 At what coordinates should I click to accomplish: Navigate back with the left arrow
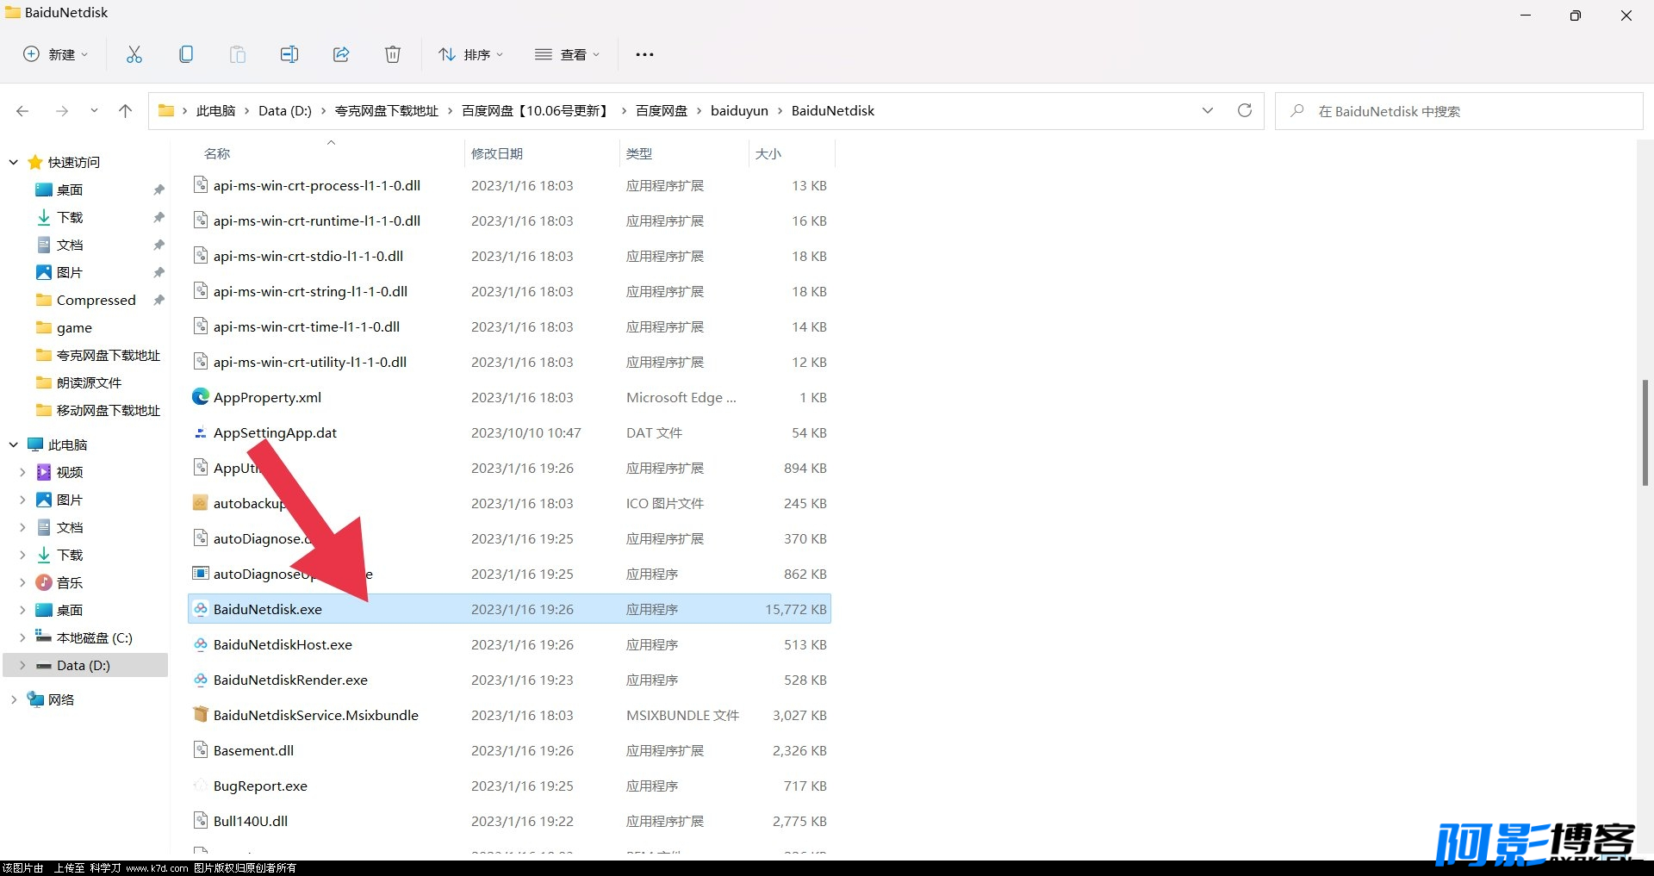(x=22, y=110)
